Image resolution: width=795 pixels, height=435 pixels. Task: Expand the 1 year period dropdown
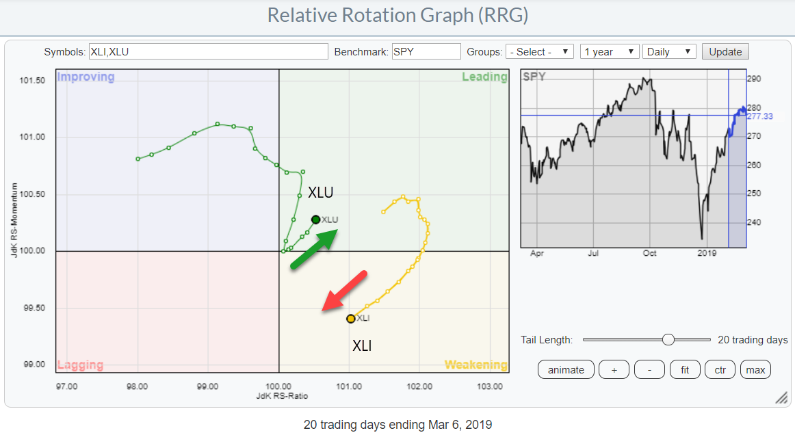[x=609, y=52]
